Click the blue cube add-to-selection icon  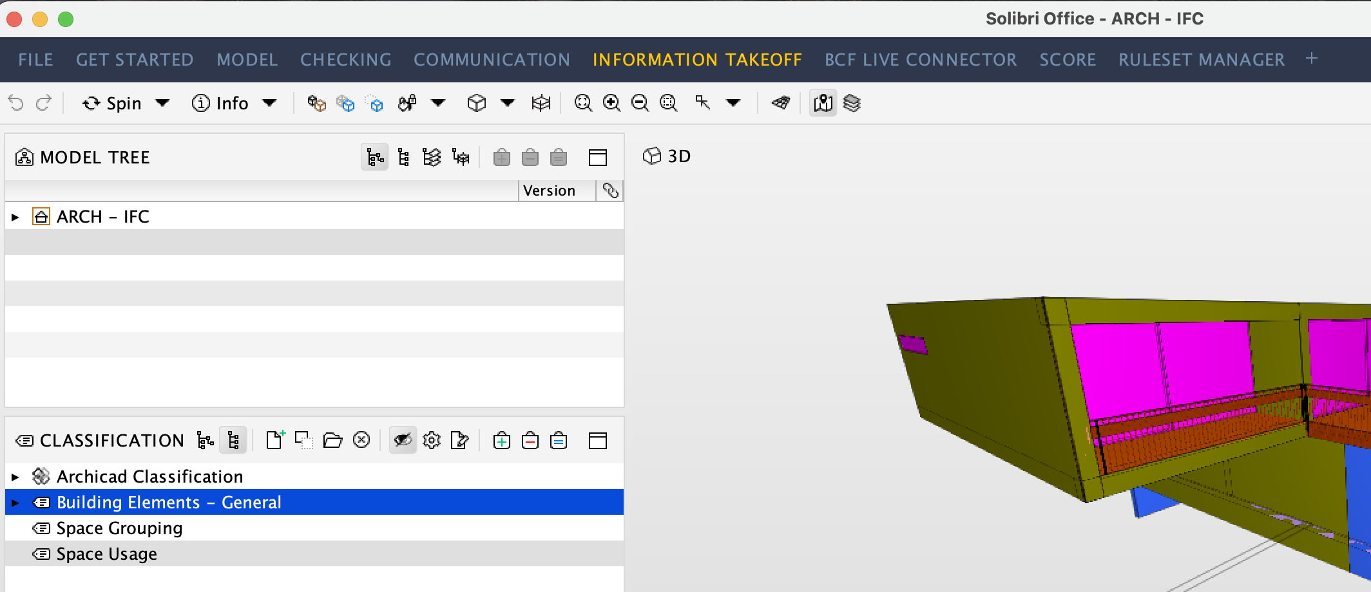point(345,103)
